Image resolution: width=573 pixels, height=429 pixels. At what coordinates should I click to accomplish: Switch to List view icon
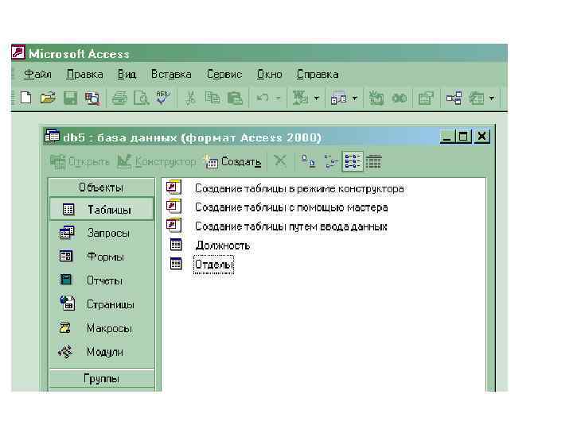coord(353,160)
